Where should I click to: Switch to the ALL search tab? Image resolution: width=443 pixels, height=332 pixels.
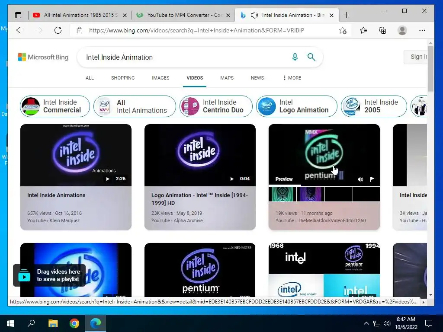tap(90, 78)
